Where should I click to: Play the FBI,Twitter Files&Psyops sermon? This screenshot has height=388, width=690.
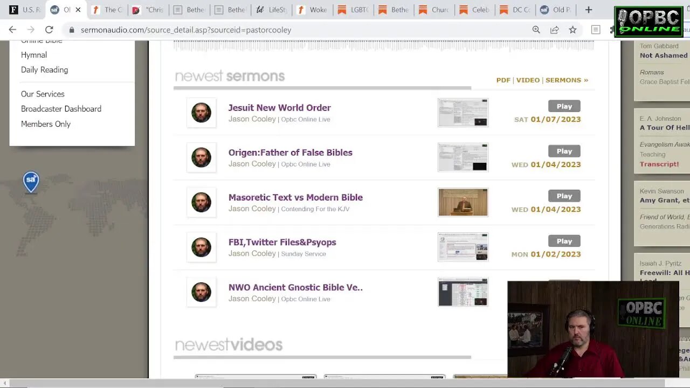point(564,241)
